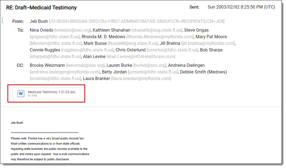Click the email subject RE: Draft–Medicaid Testimony

(x=41, y=8)
